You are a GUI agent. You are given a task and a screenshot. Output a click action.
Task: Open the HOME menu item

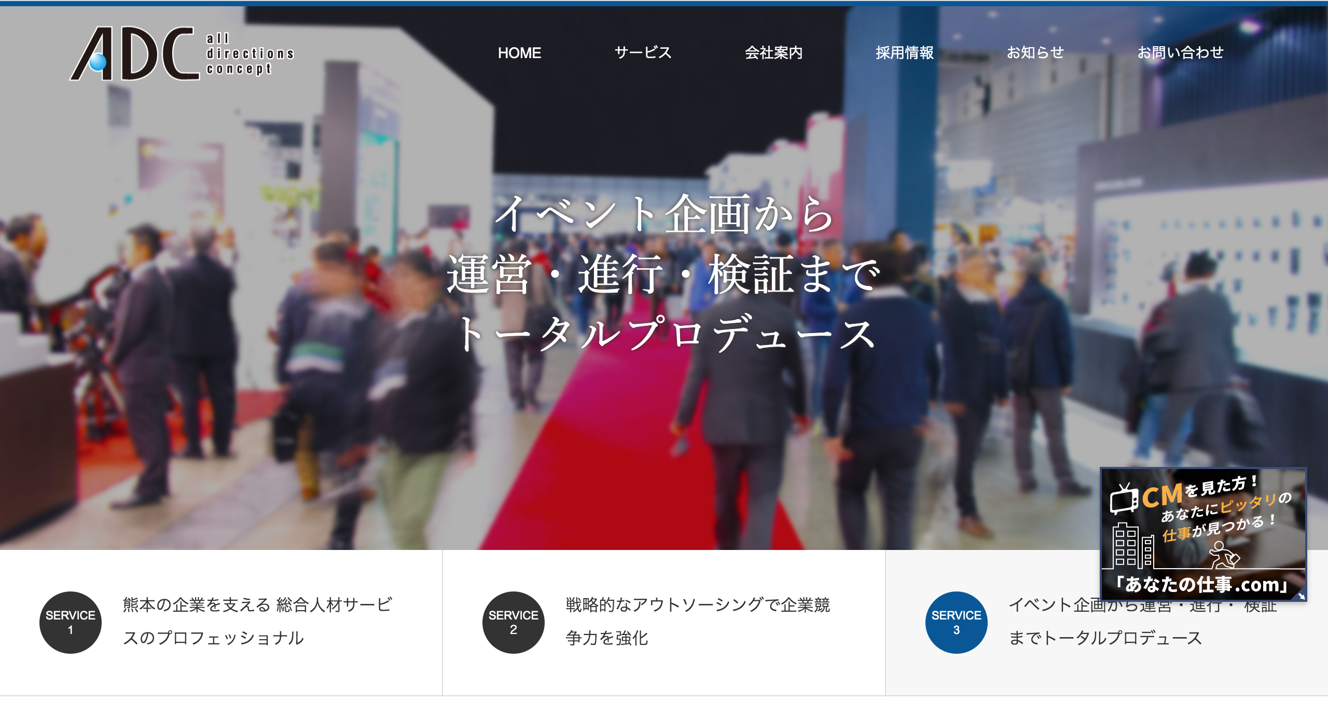519,53
